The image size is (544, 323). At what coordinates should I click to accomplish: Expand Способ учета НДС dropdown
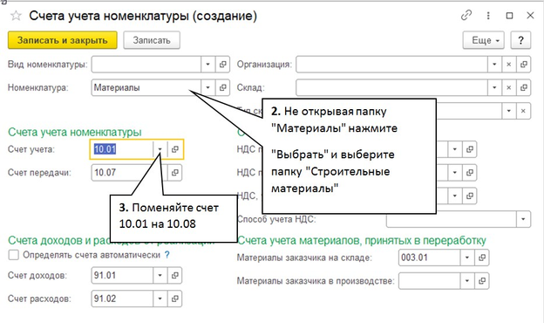[x=523, y=219]
